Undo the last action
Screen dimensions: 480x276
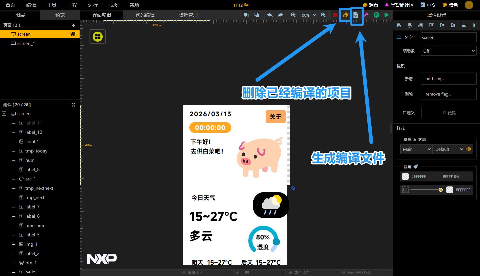pyautogui.click(x=270, y=15)
